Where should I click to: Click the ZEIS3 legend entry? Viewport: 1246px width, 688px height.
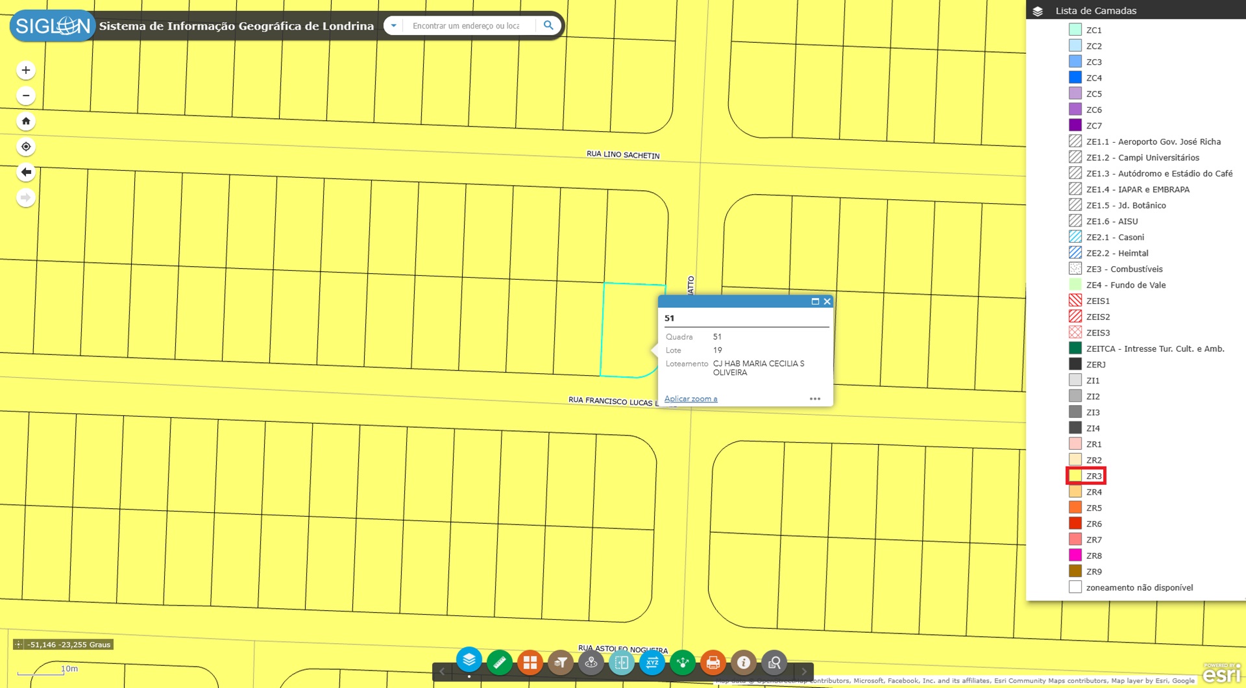click(x=1098, y=332)
